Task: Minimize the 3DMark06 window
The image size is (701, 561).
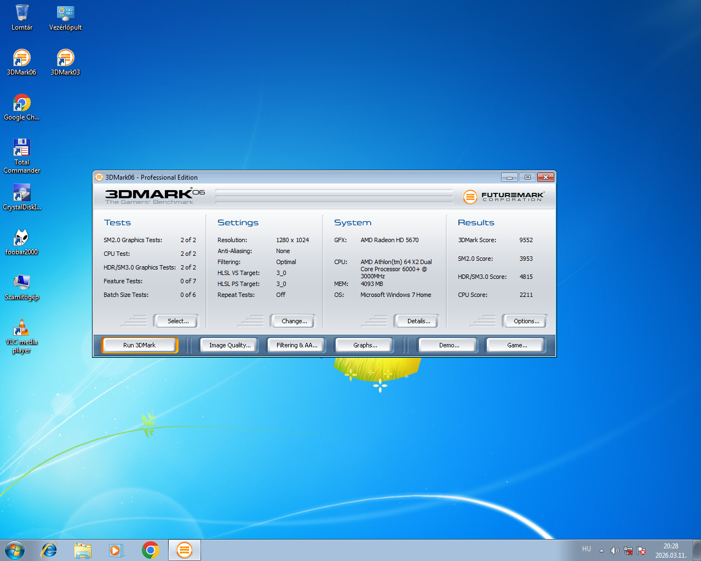Action: pyautogui.click(x=509, y=177)
